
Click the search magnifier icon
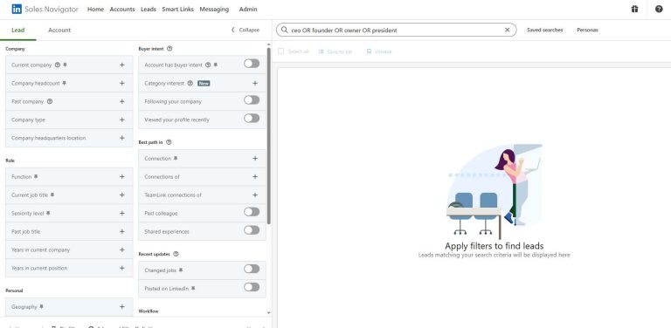tap(285, 30)
